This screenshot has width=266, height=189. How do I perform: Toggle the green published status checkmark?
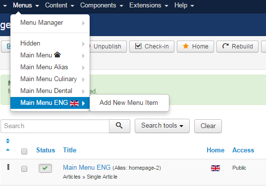(45, 168)
